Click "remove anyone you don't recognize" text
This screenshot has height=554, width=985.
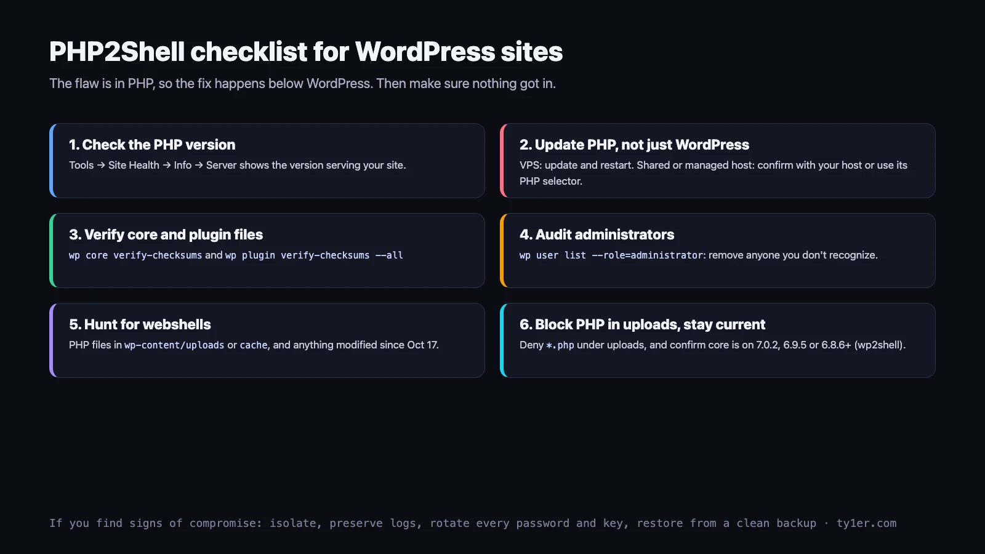(x=793, y=255)
